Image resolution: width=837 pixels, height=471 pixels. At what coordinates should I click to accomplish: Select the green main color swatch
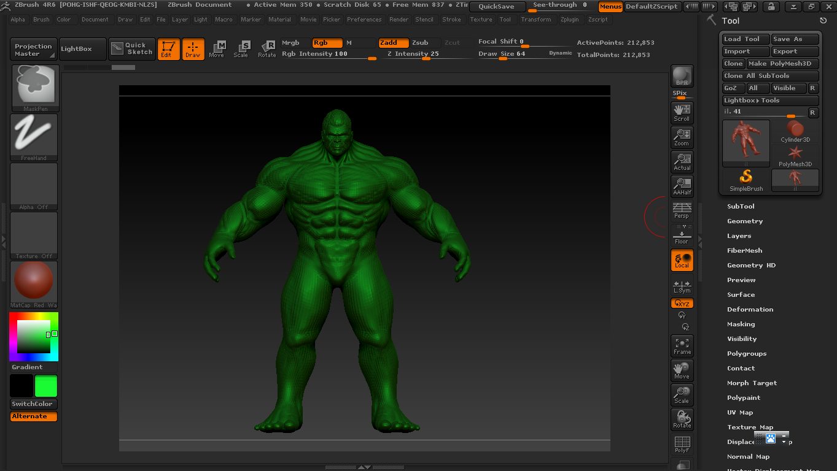pos(46,386)
